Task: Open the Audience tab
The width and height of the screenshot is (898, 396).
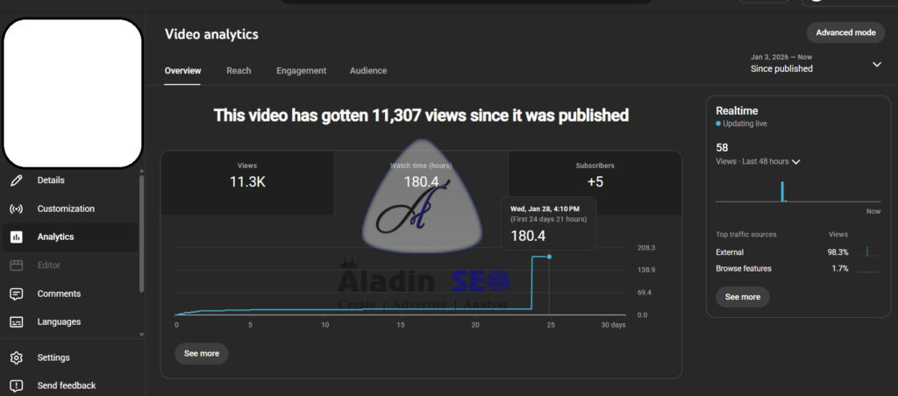Action: [368, 71]
